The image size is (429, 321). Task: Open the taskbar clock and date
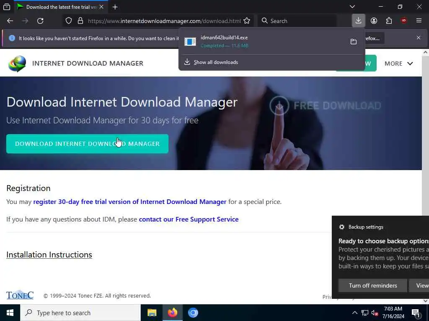[x=393, y=313]
